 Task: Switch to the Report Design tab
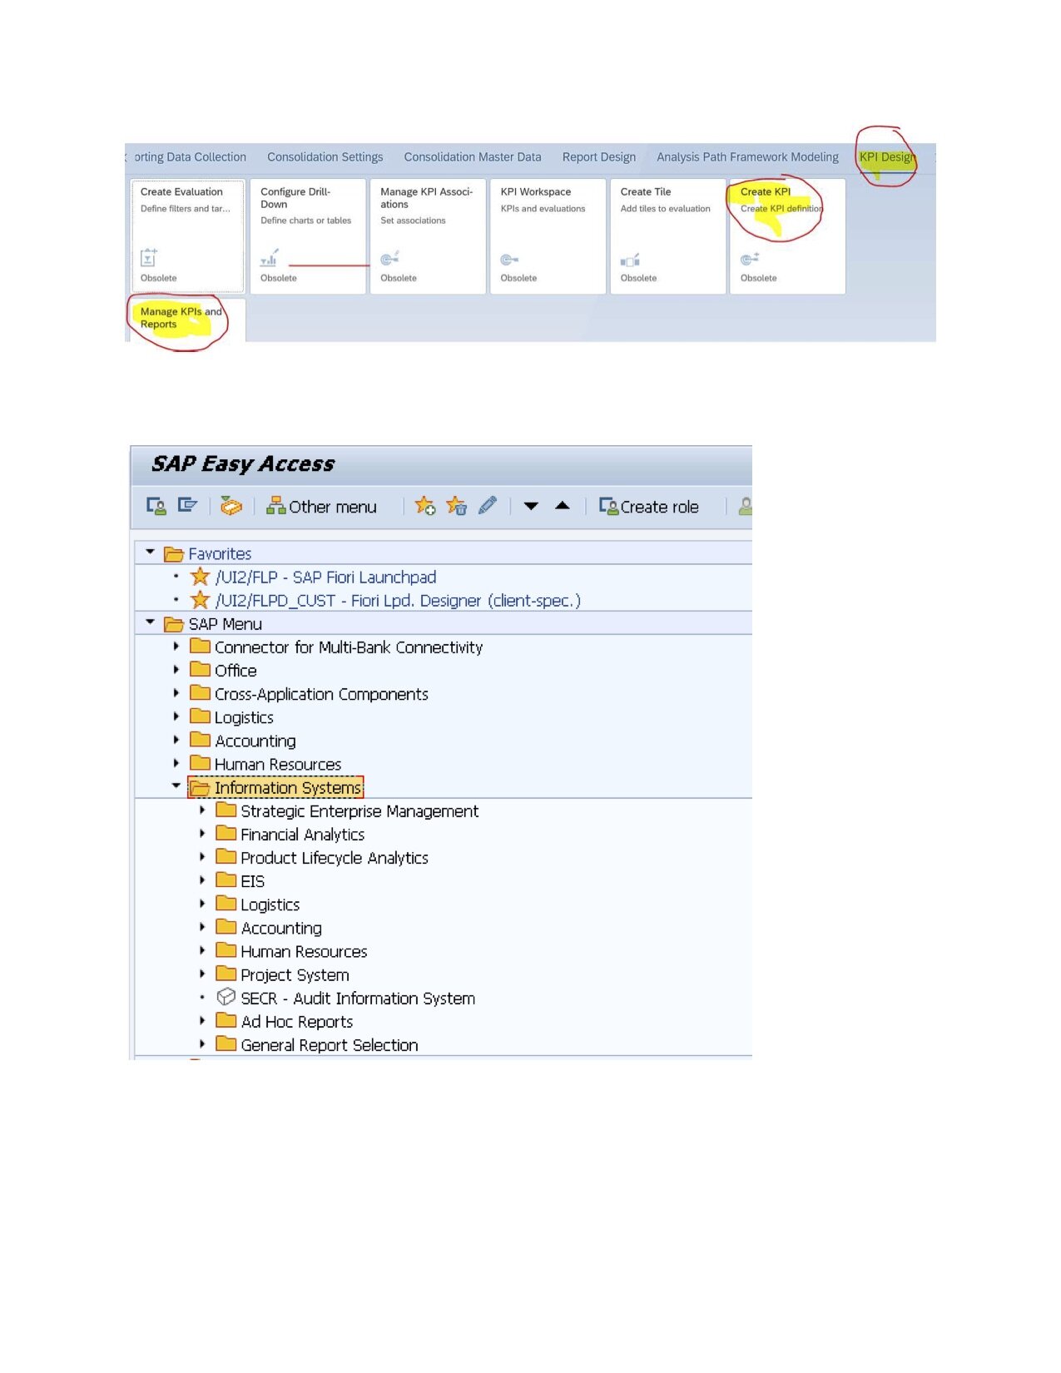pos(598,156)
